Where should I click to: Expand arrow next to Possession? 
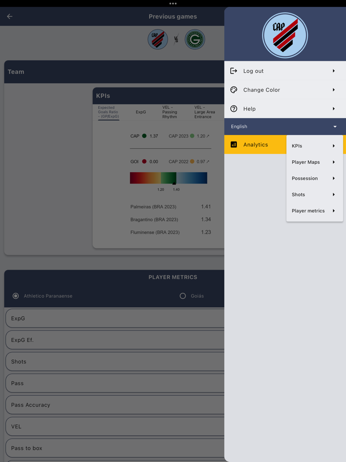click(334, 178)
